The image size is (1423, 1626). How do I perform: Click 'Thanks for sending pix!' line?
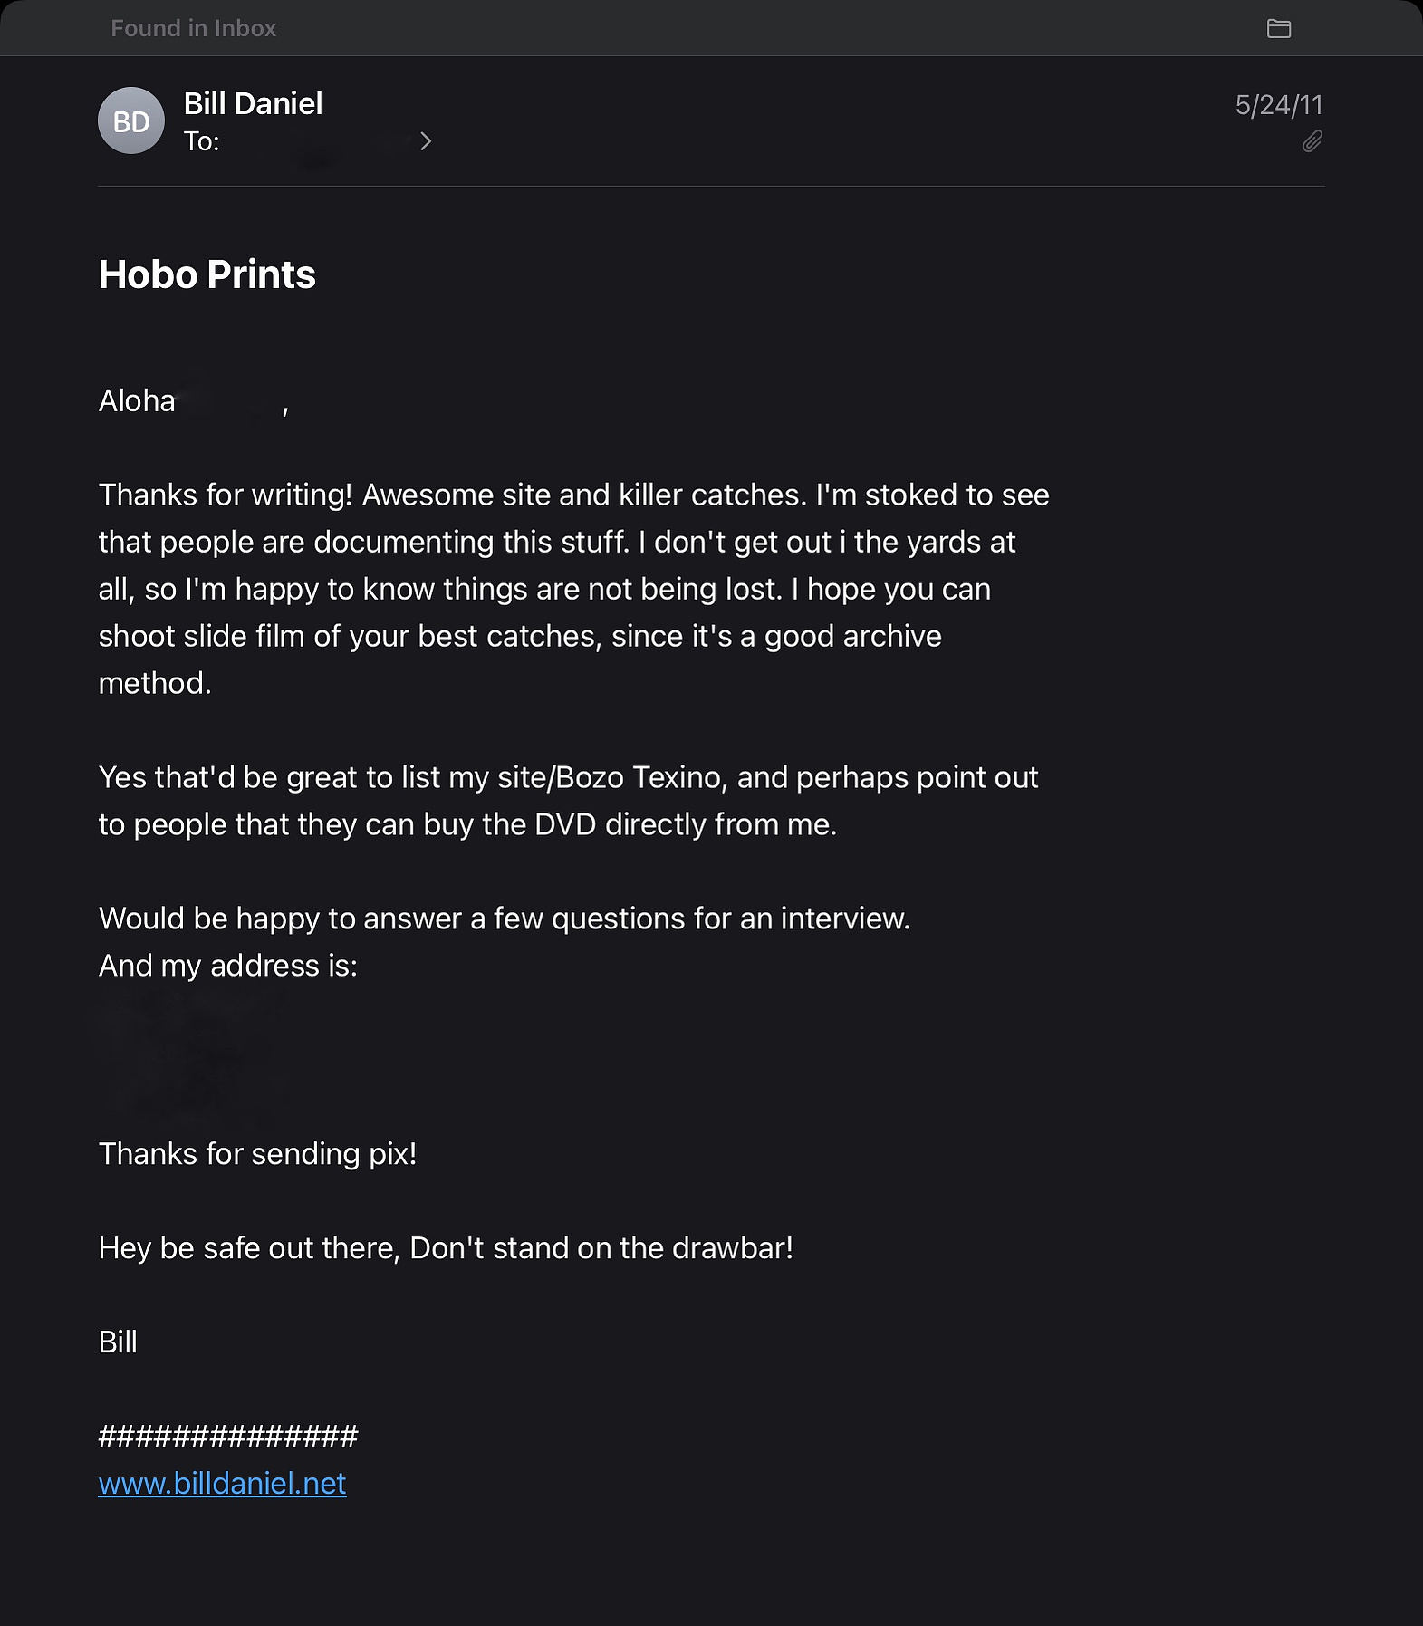click(x=257, y=1154)
